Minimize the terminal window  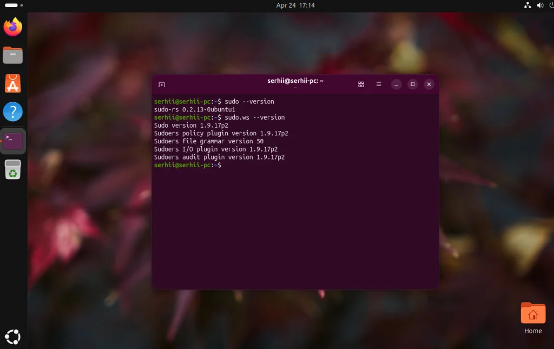[x=396, y=84]
